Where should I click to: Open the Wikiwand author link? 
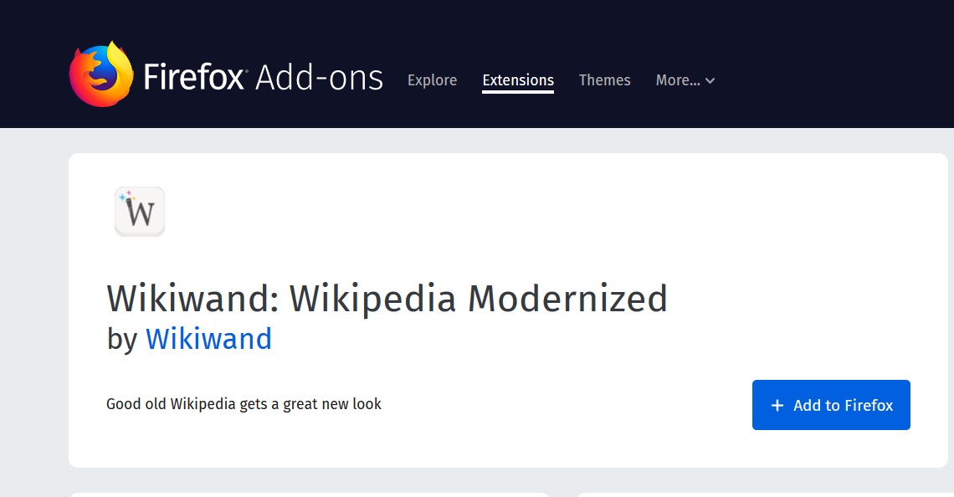(208, 339)
